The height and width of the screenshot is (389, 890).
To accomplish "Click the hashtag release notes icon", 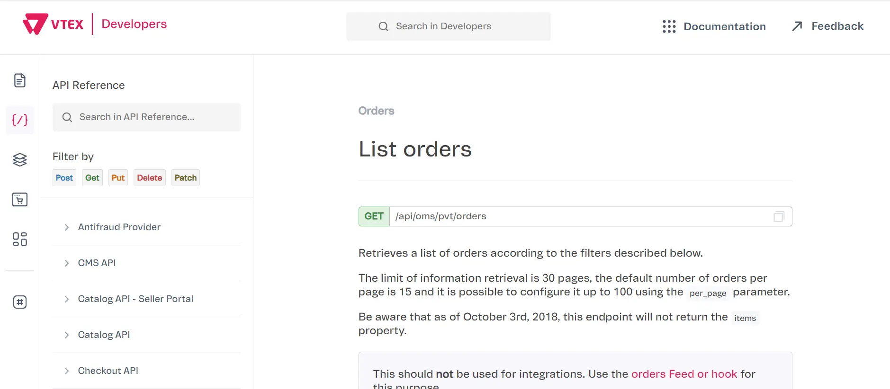I will pos(20,302).
